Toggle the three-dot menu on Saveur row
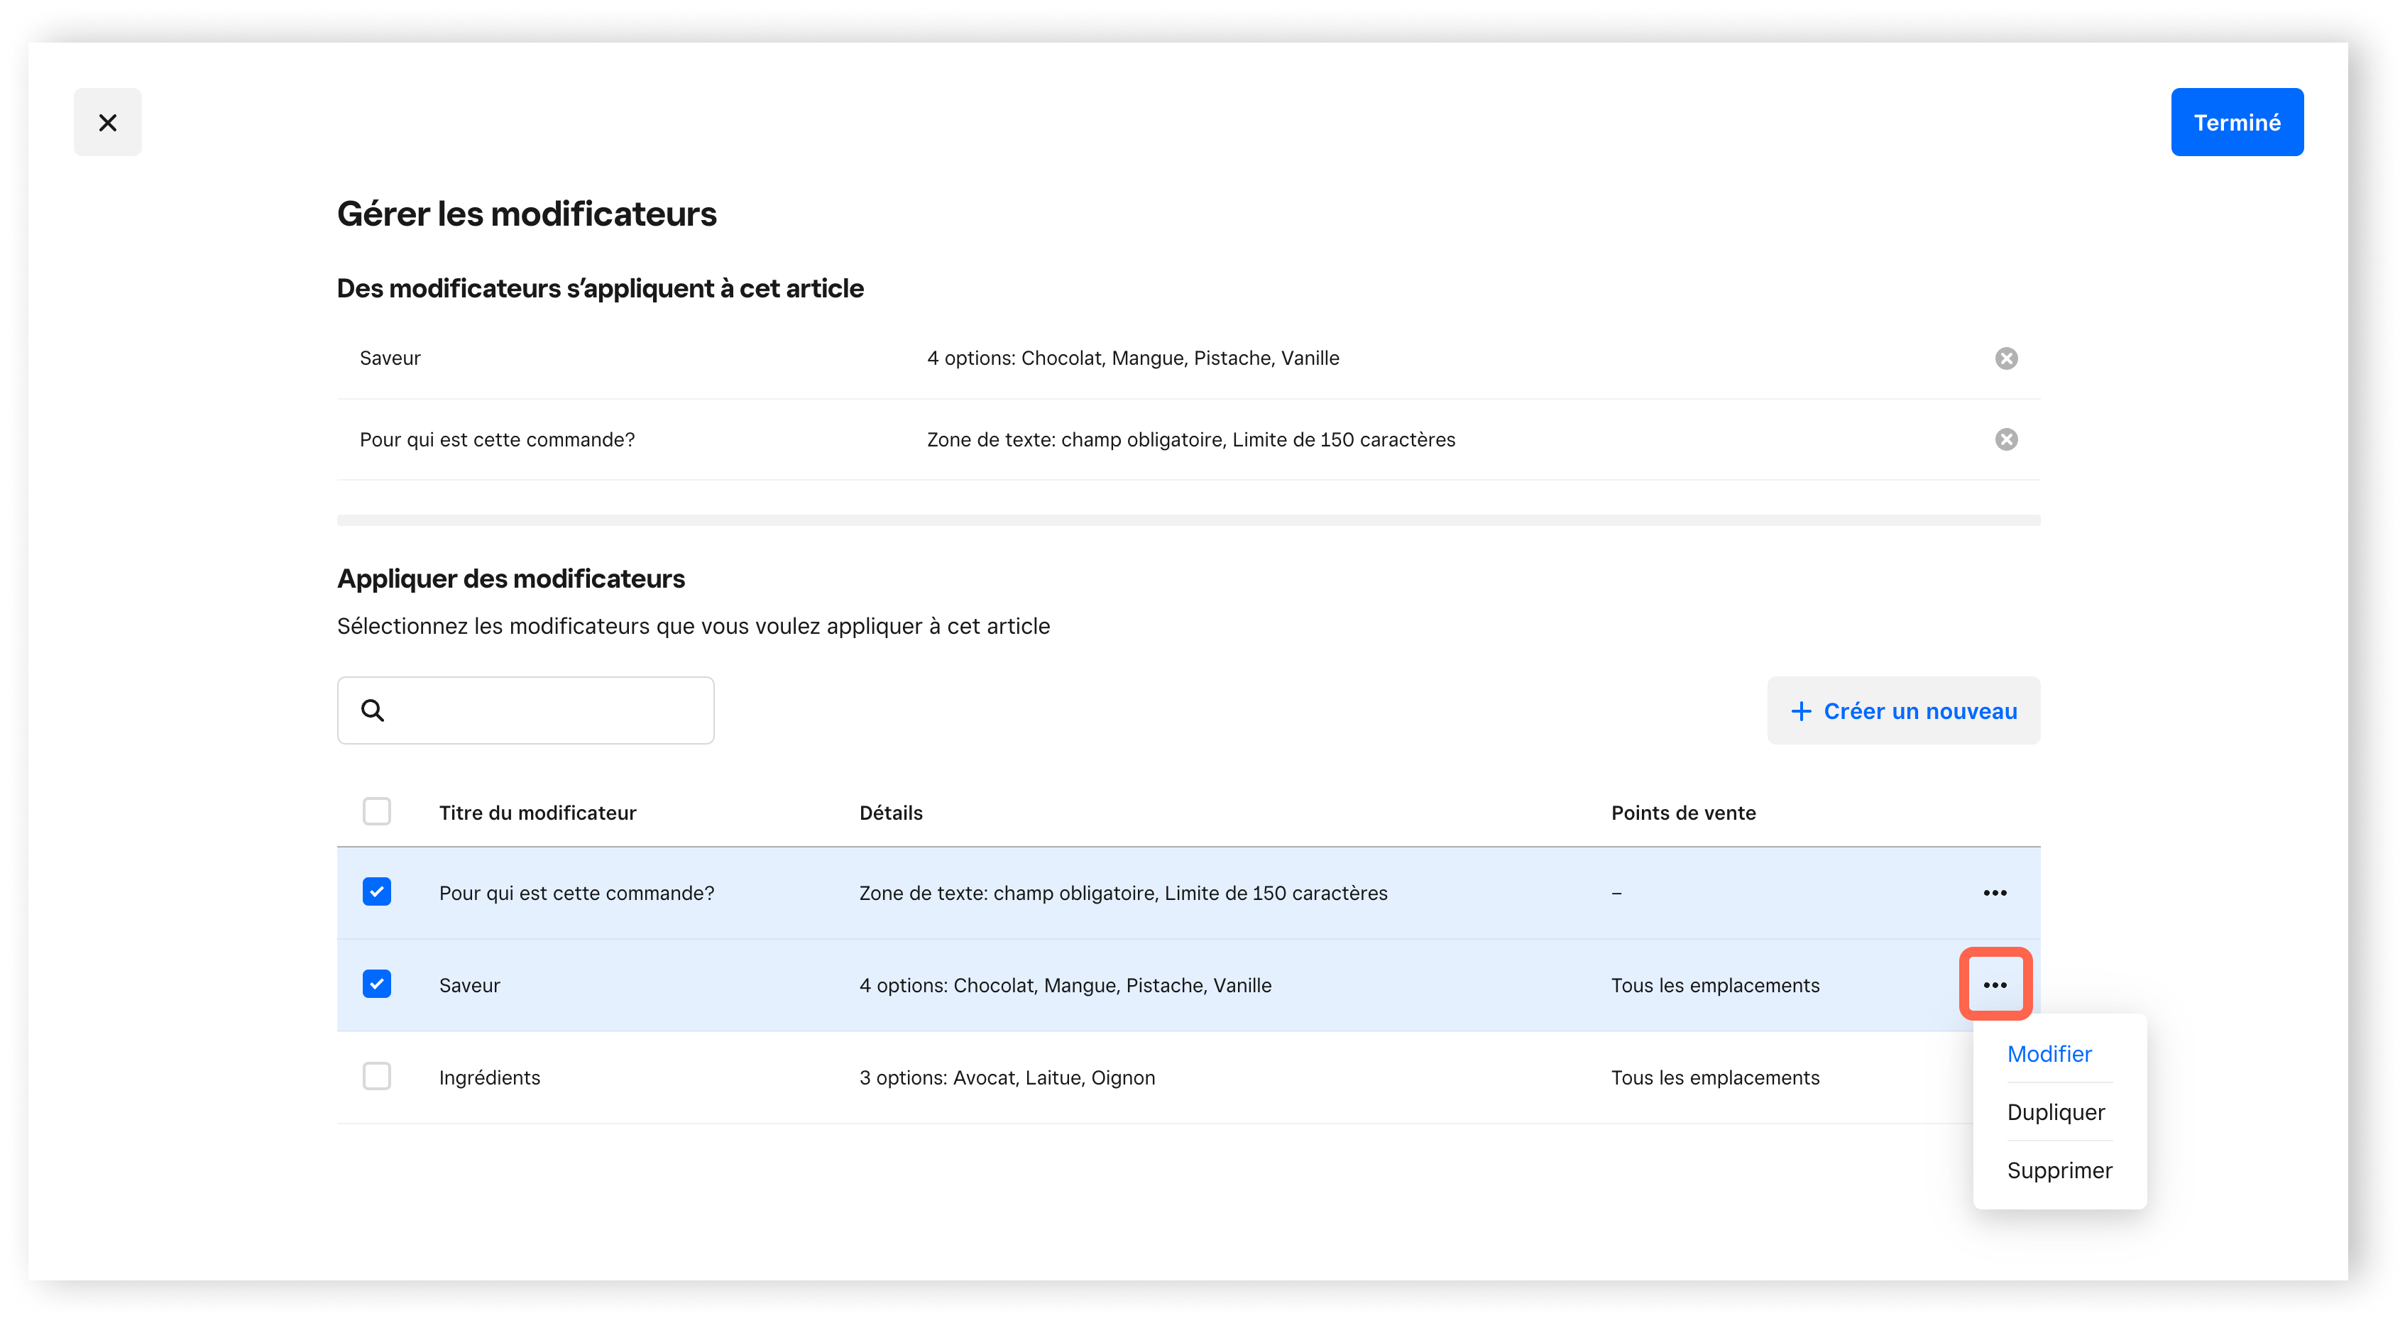 [1994, 985]
